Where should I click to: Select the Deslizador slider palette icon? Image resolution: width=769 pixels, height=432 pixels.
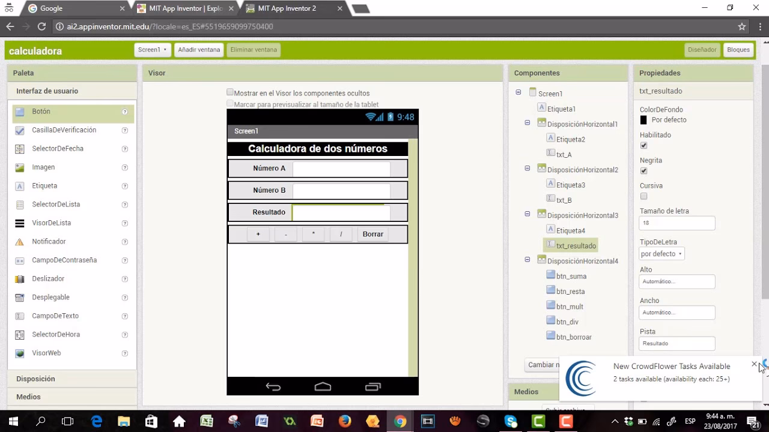pos(20,279)
